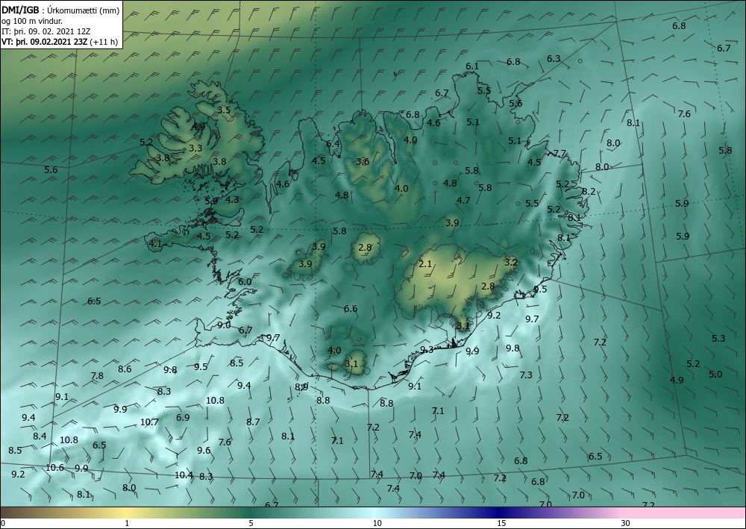Click the 6.0 value on the map

(245, 281)
